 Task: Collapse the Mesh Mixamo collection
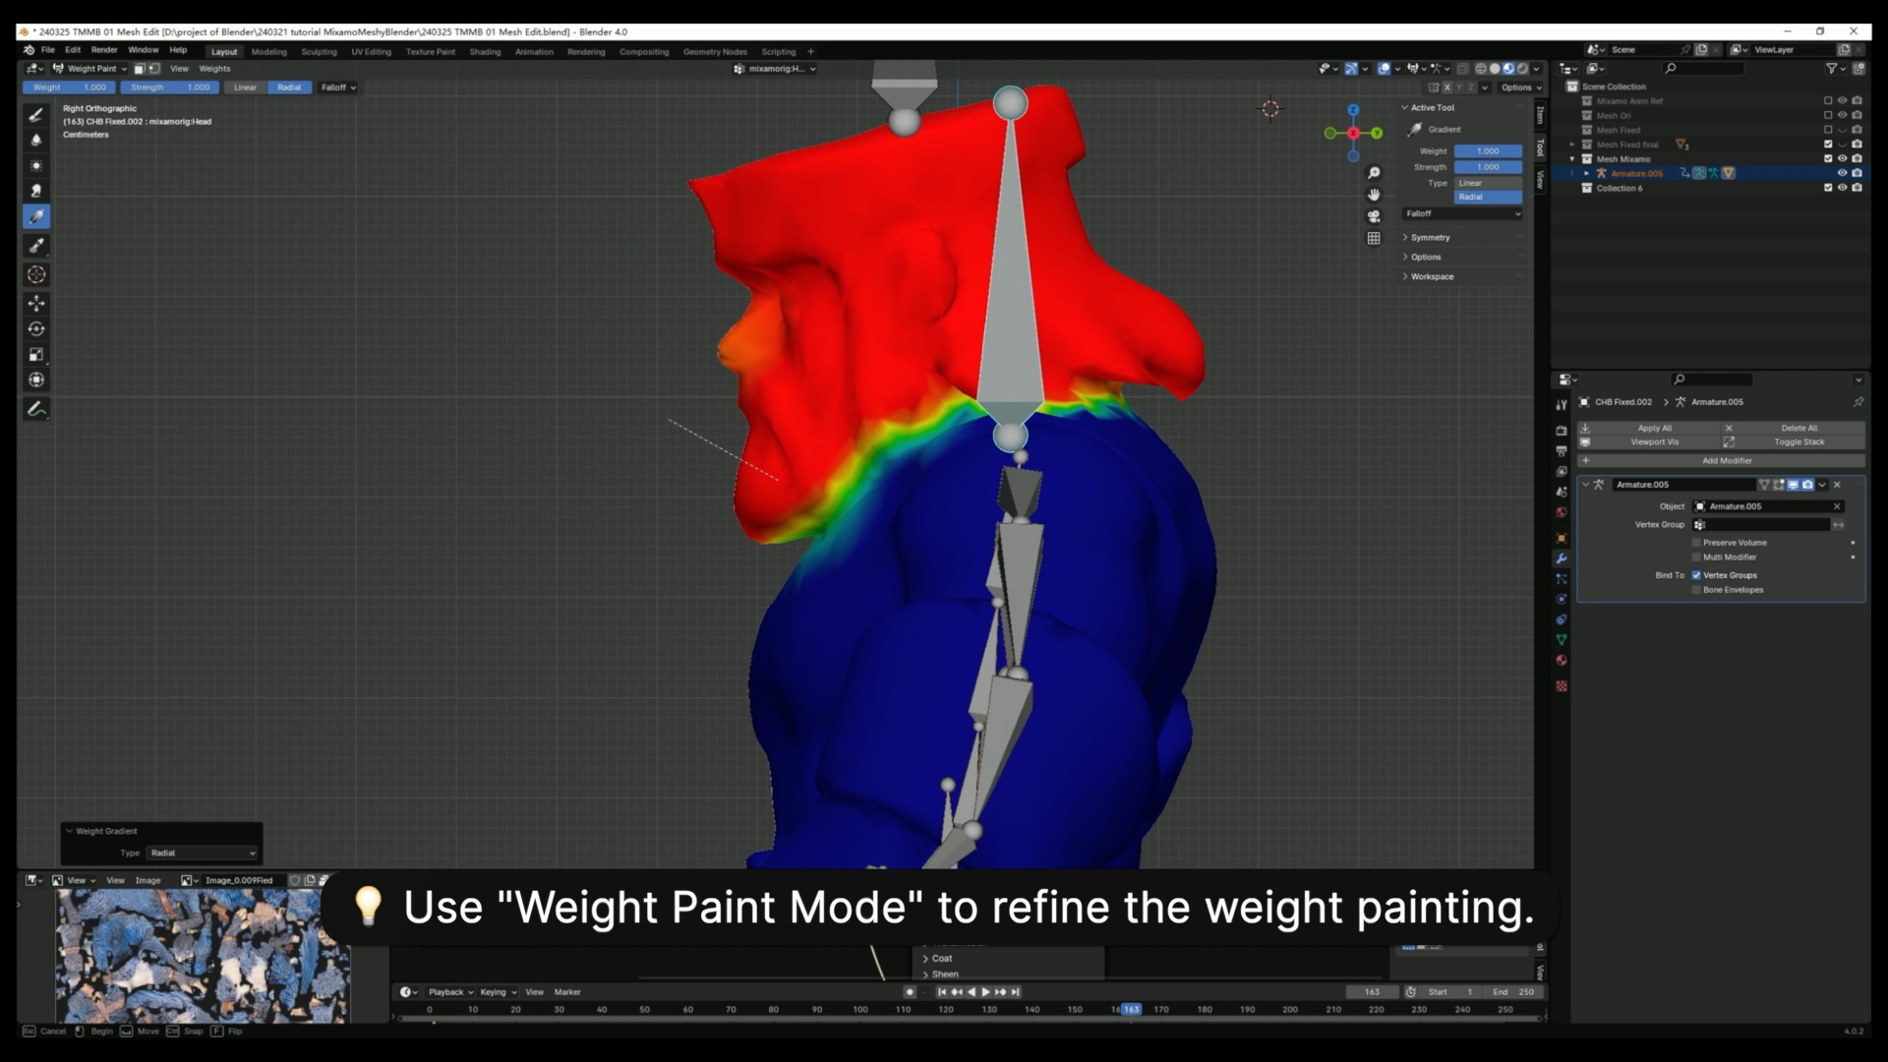pyautogui.click(x=1572, y=159)
